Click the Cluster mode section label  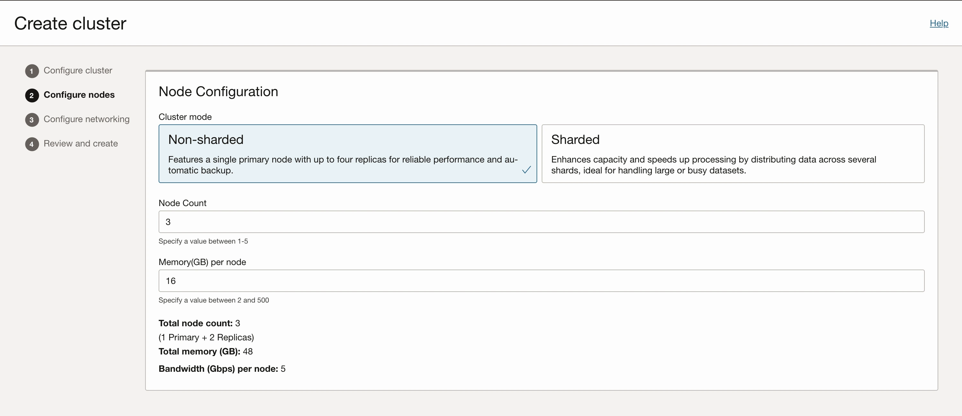(x=185, y=116)
